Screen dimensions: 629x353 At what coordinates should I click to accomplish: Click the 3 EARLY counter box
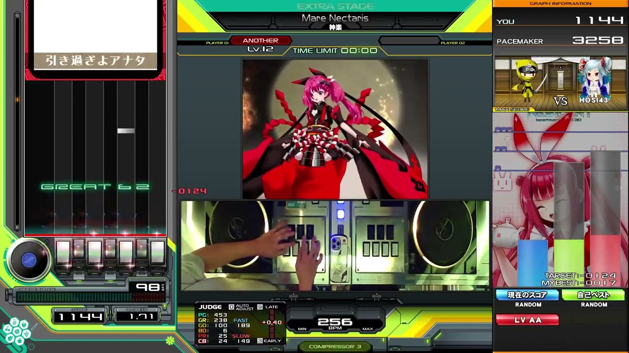click(x=259, y=340)
